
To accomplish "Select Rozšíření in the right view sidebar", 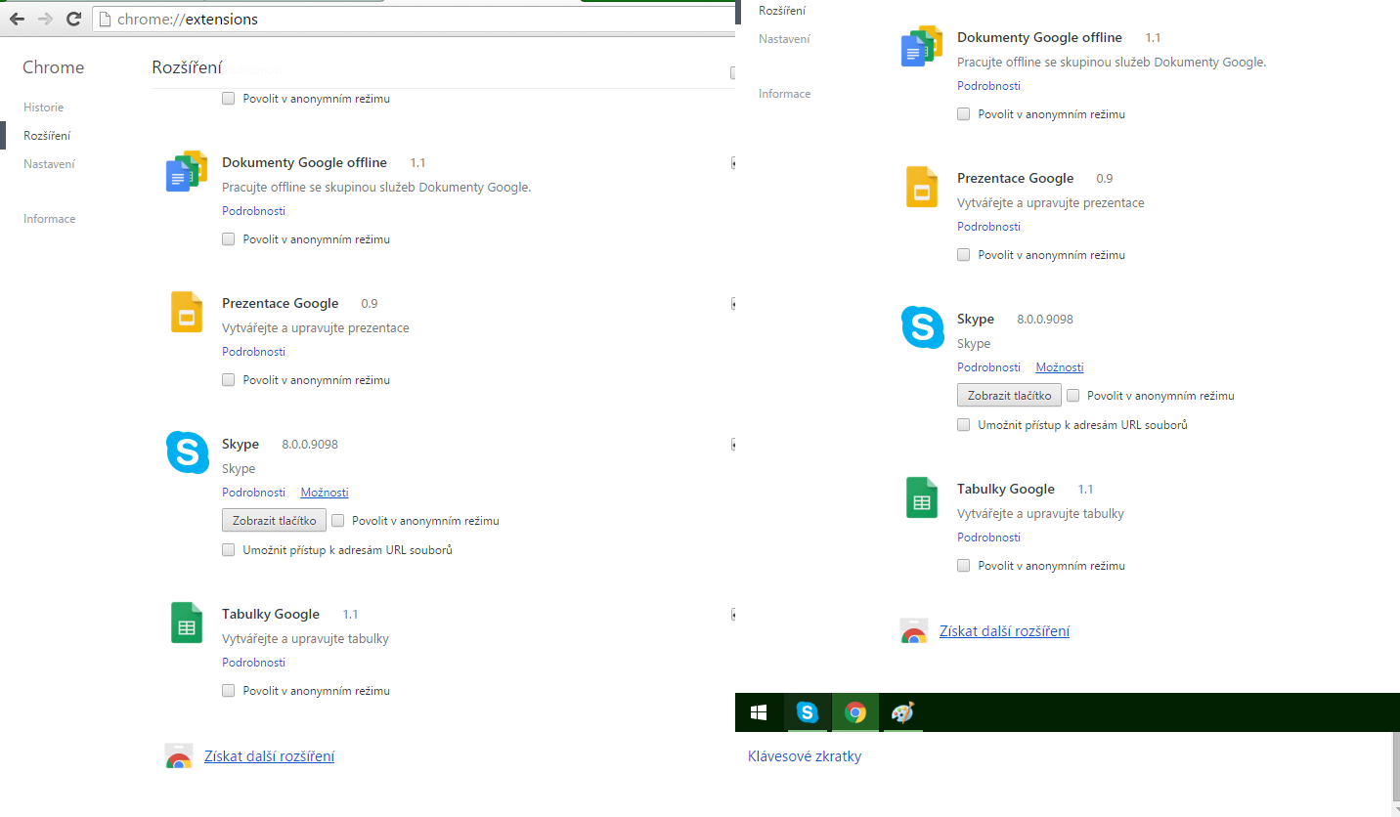I will [x=782, y=11].
